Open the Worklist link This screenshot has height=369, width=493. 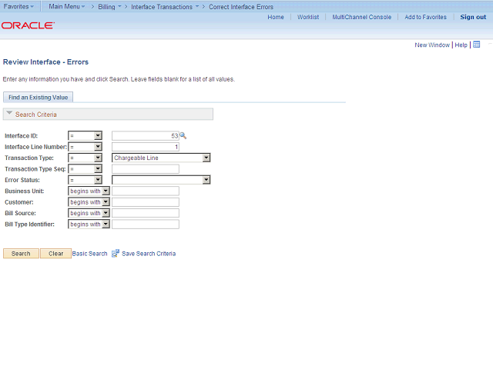308,17
